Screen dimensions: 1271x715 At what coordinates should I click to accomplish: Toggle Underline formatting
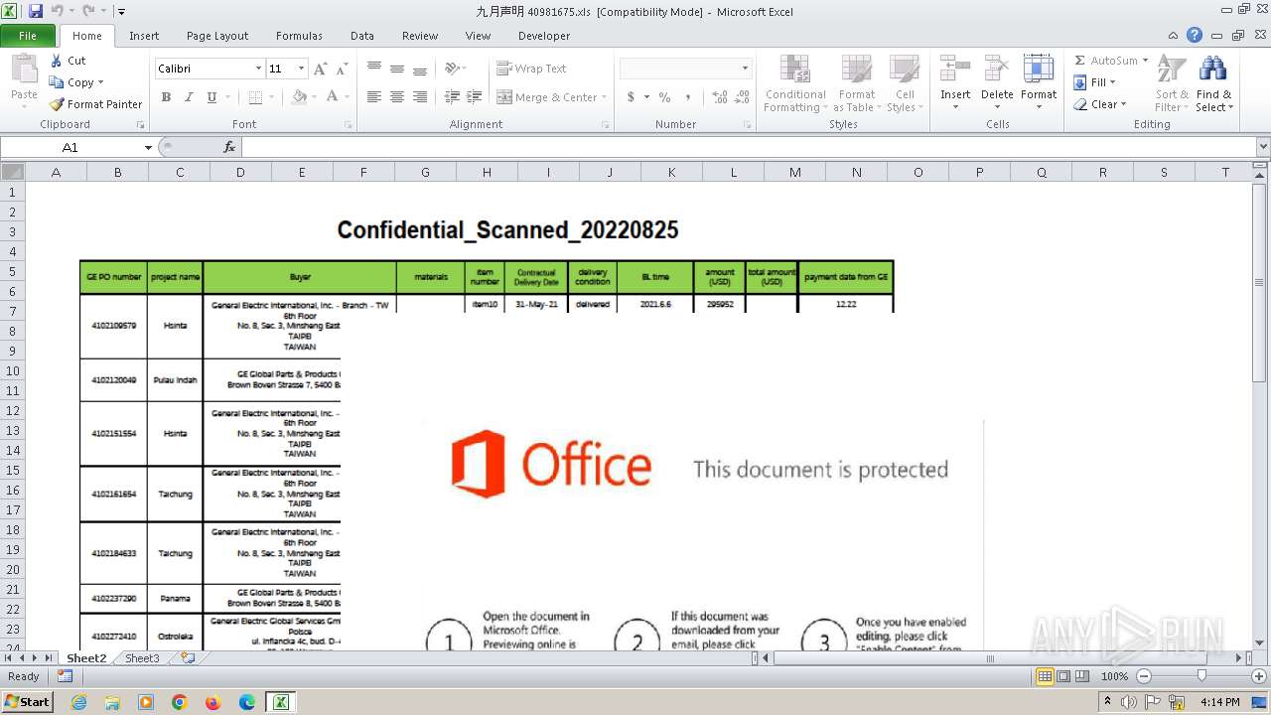click(x=212, y=97)
